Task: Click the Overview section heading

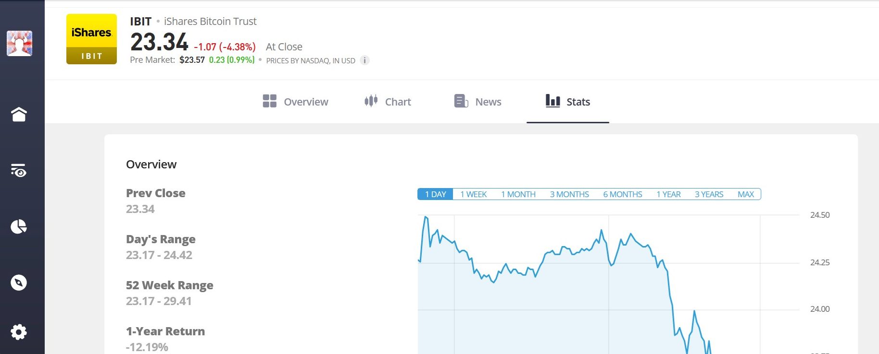Action: [151, 165]
